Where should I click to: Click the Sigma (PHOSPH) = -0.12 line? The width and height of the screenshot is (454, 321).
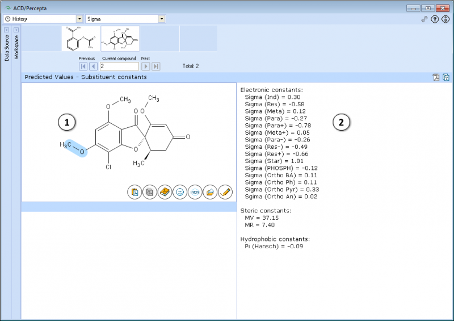click(281, 168)
